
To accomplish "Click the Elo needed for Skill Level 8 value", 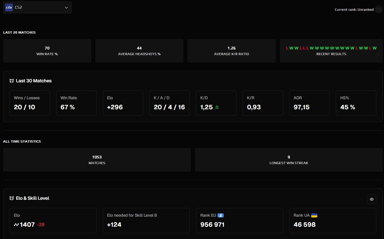I will click(114, 224).
